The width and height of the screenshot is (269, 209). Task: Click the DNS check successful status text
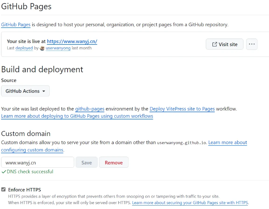[x=30, y=171]
